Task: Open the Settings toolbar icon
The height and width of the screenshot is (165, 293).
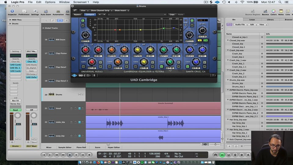Action: point(35,11)
